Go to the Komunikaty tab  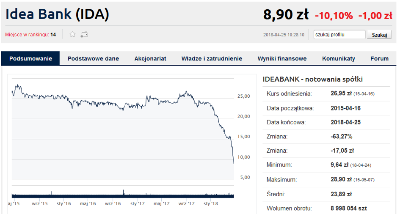click(339, 59)
